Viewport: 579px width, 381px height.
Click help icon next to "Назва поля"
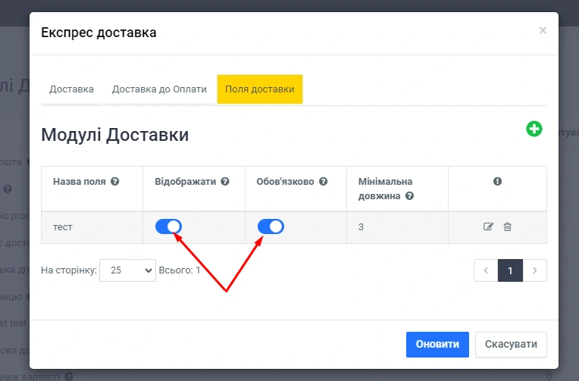[115, 182]
